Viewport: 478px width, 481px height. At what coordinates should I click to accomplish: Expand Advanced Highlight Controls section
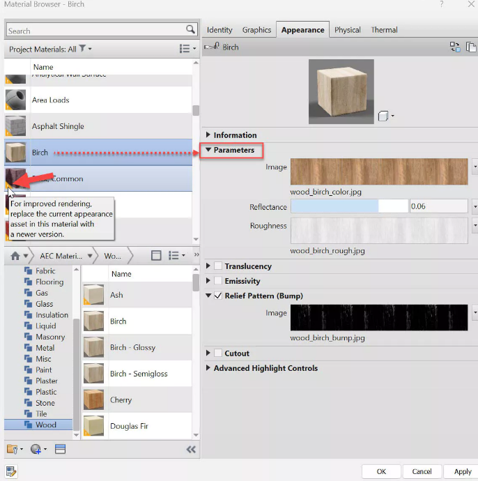(x=208, y=367)
